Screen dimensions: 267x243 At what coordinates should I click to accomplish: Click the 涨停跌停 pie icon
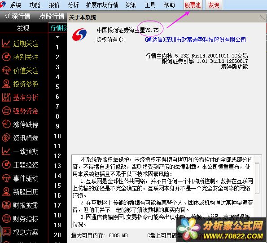(6, 124)
